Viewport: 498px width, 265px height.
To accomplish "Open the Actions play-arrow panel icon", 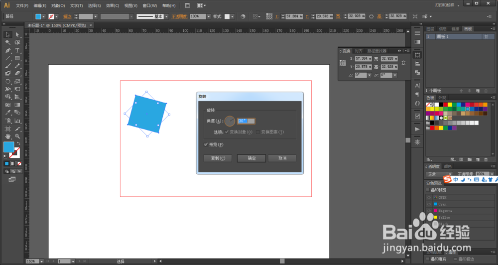I will [417, 129].
